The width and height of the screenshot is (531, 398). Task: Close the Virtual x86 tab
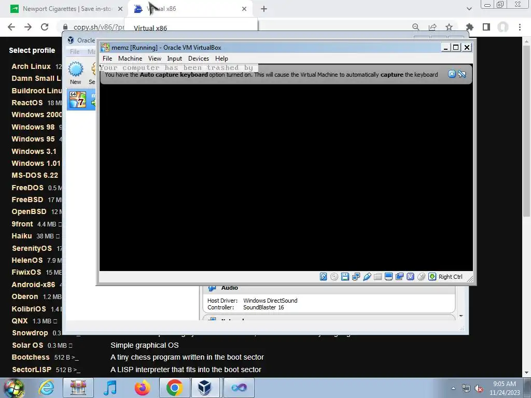click(x=244, y=9)
